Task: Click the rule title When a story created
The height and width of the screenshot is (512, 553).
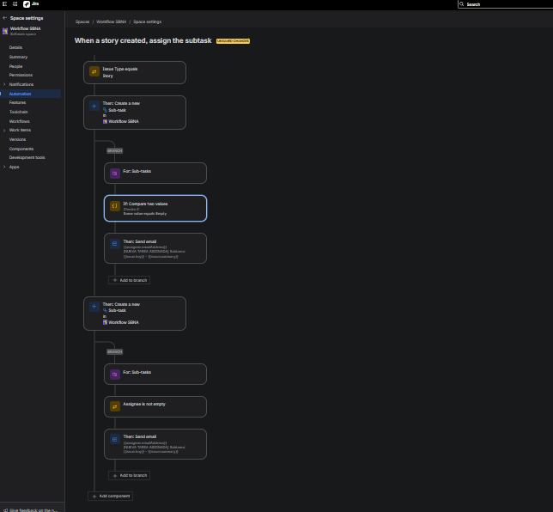Action: click(143, 40)
